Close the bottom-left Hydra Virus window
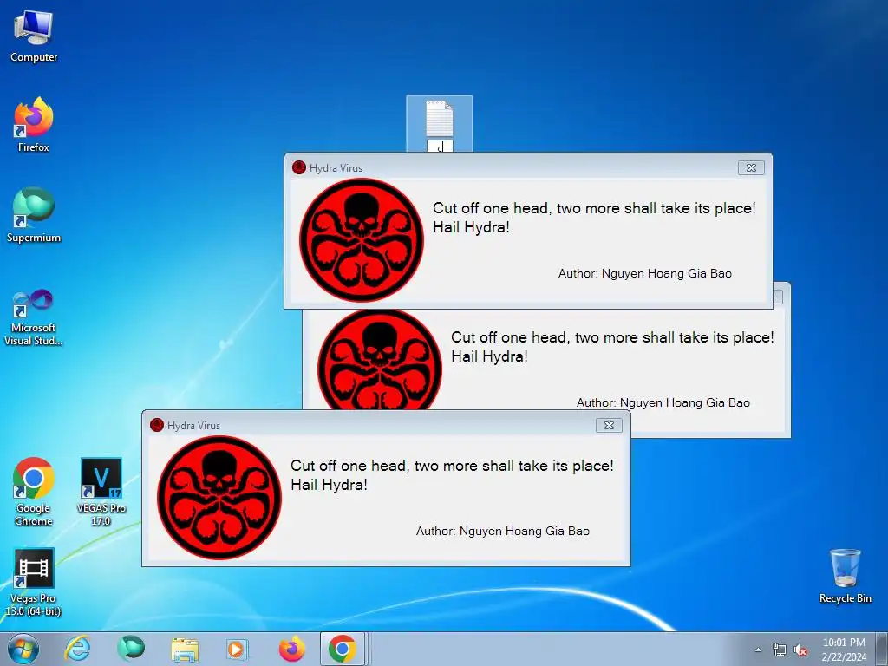Image resolution: width=888 pixels, height=666 pixels. click(x=609, y=425)
